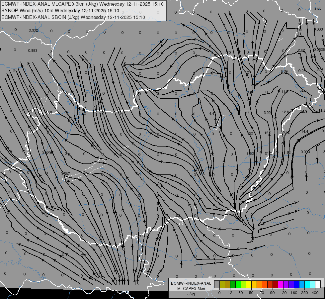Click legend scale value 120
This screenshot has width=325, height=299.
tap(283, 293)
